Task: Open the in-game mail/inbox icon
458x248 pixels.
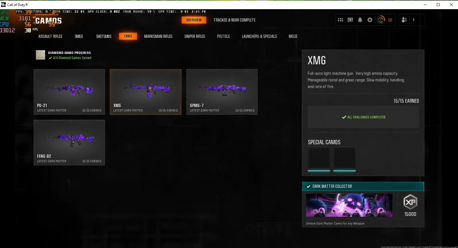Action: [350, 20]
